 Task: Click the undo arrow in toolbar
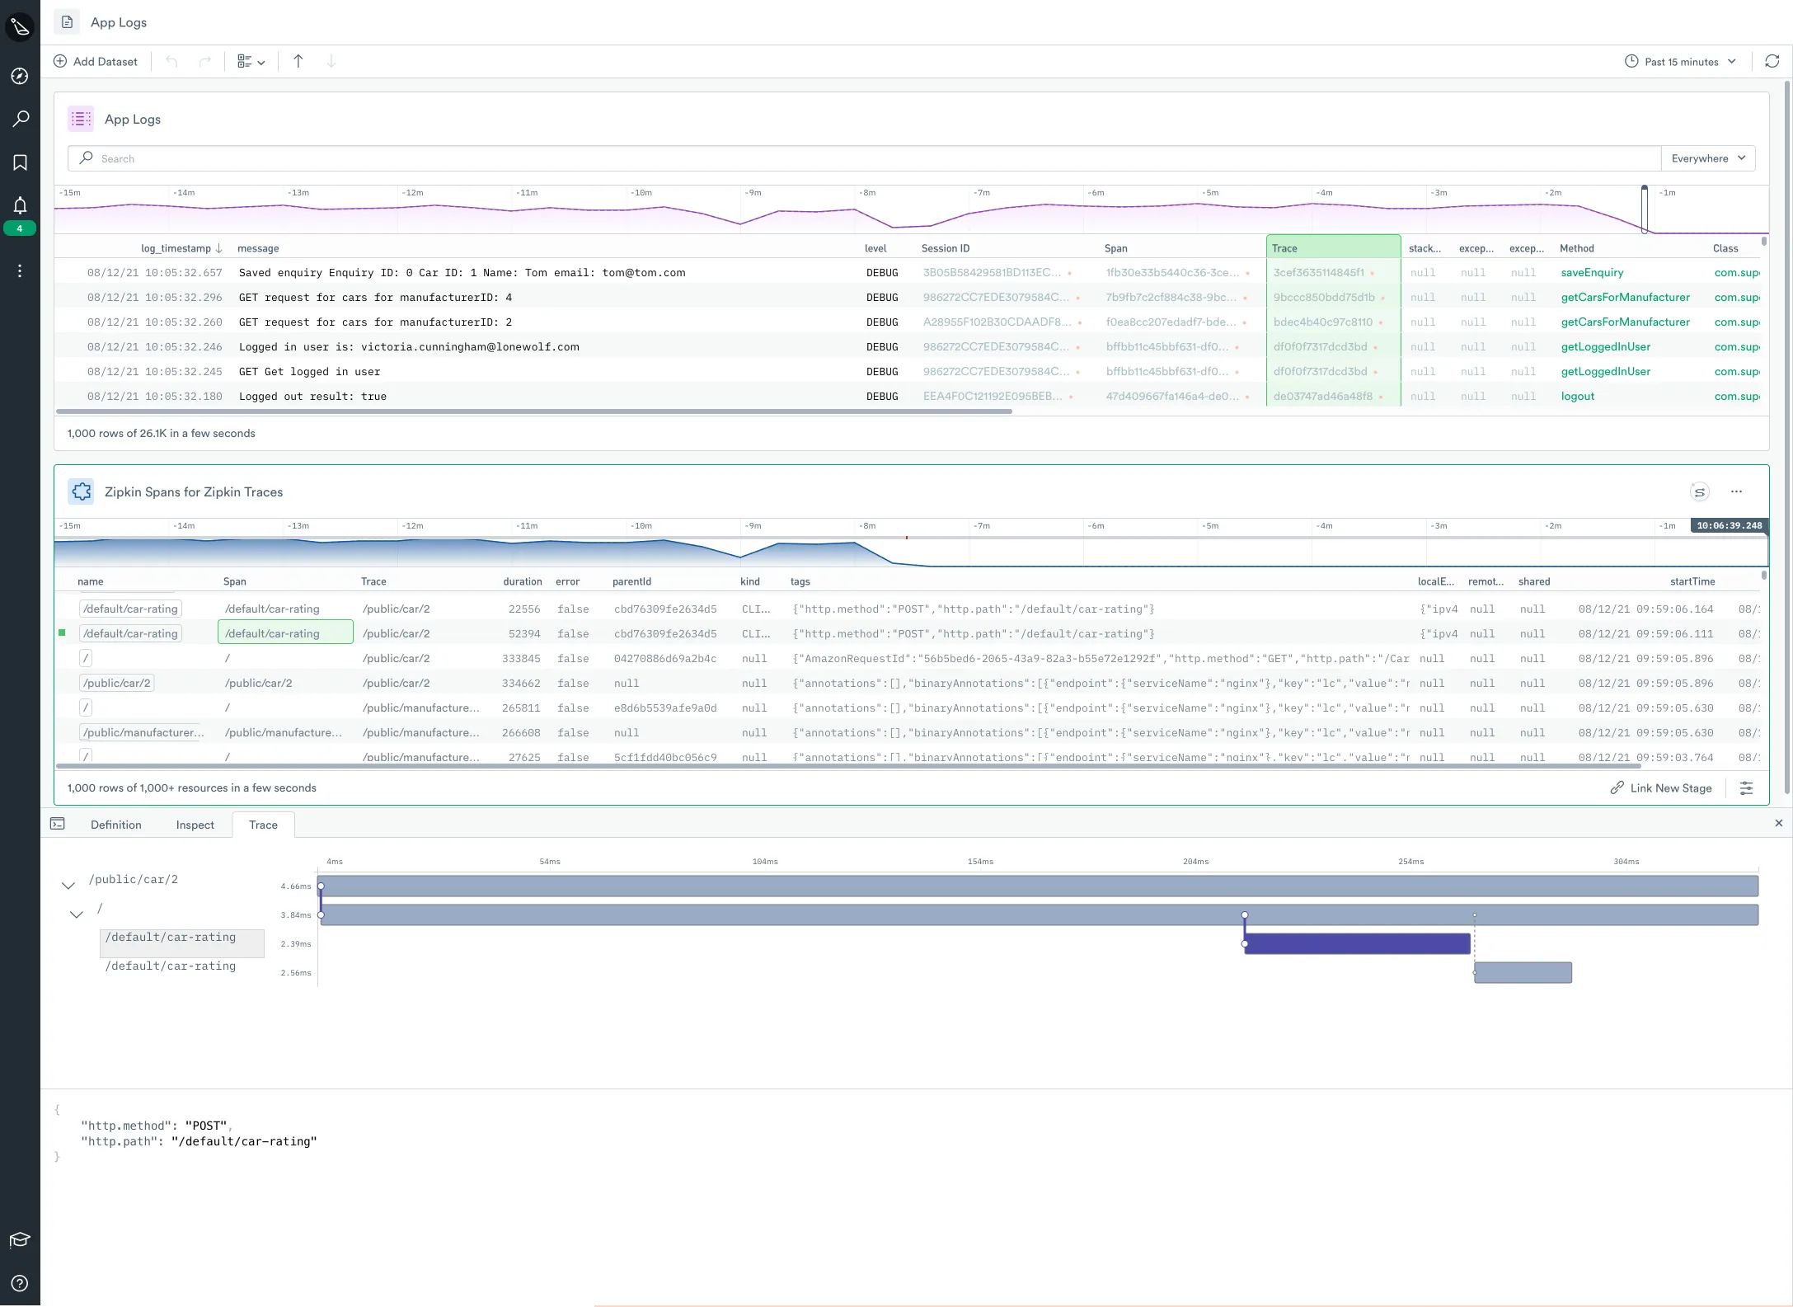(x=171, y=61)
